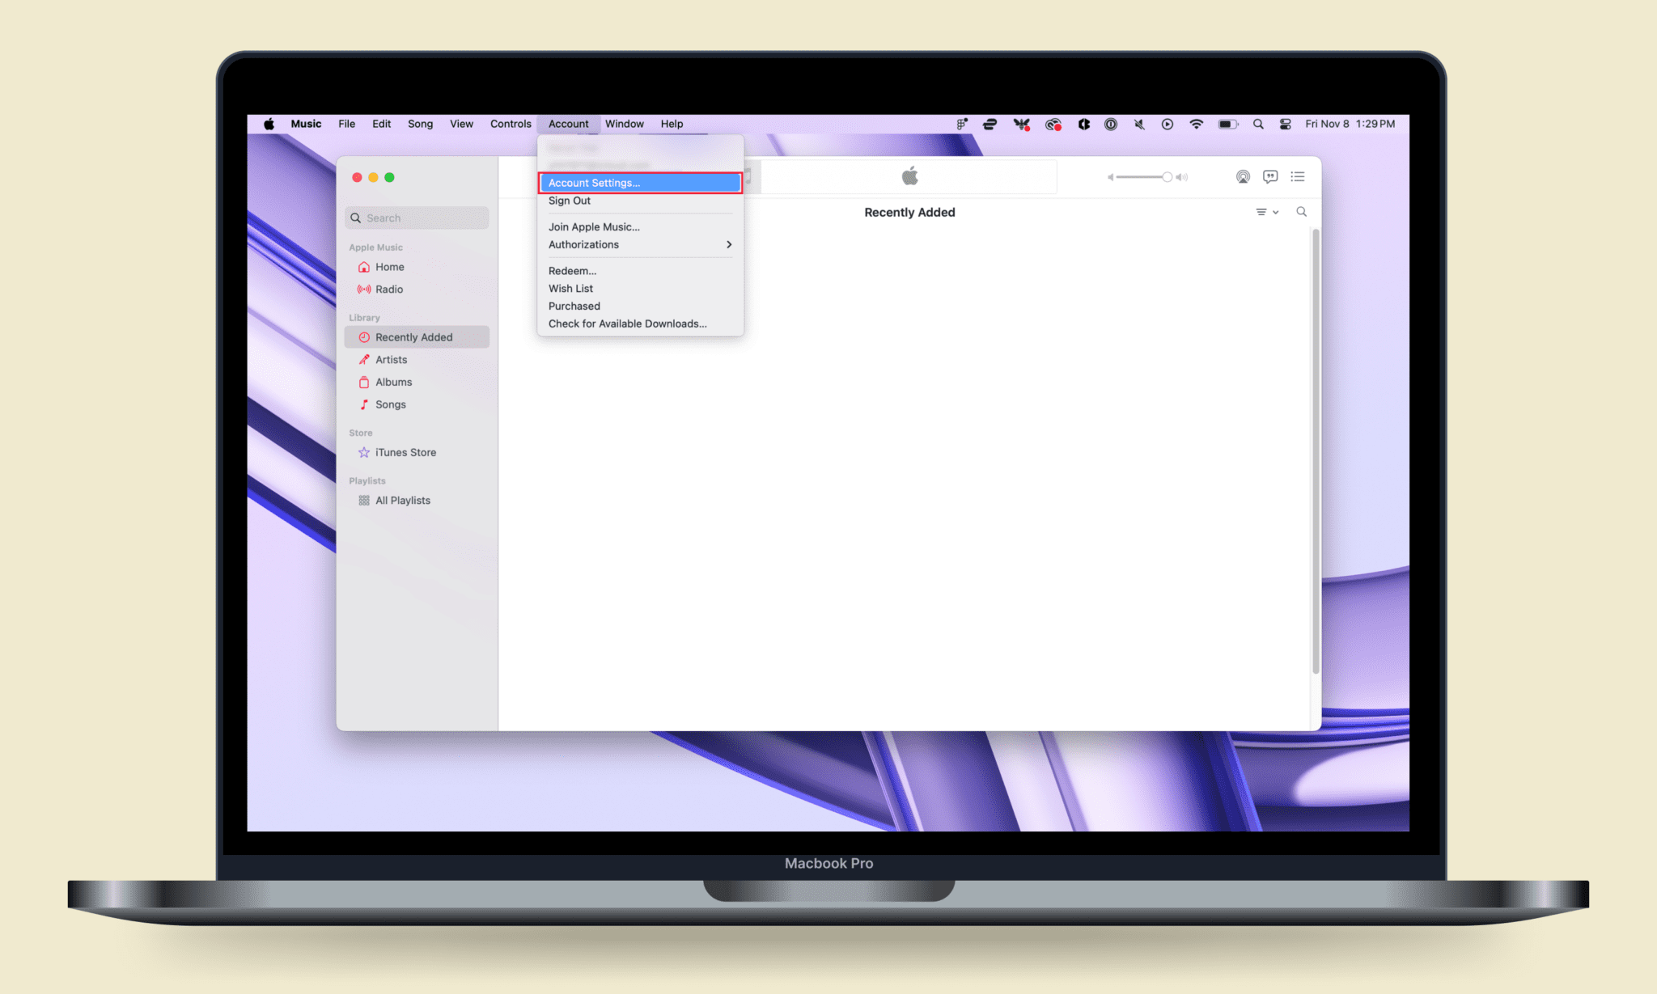Select Home under Apple Music
Image resolution: width=1657 pixels, height=994 pixels.
point(389,267)
